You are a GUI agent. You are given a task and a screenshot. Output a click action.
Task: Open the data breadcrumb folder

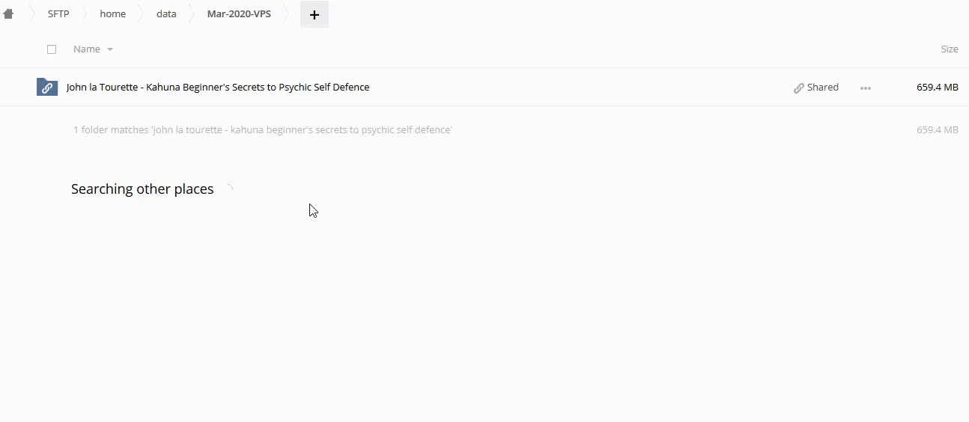(x=166, y=14)
